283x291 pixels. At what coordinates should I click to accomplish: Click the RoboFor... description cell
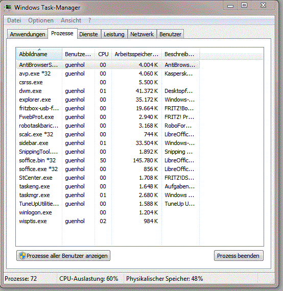[x=178, y=126]
